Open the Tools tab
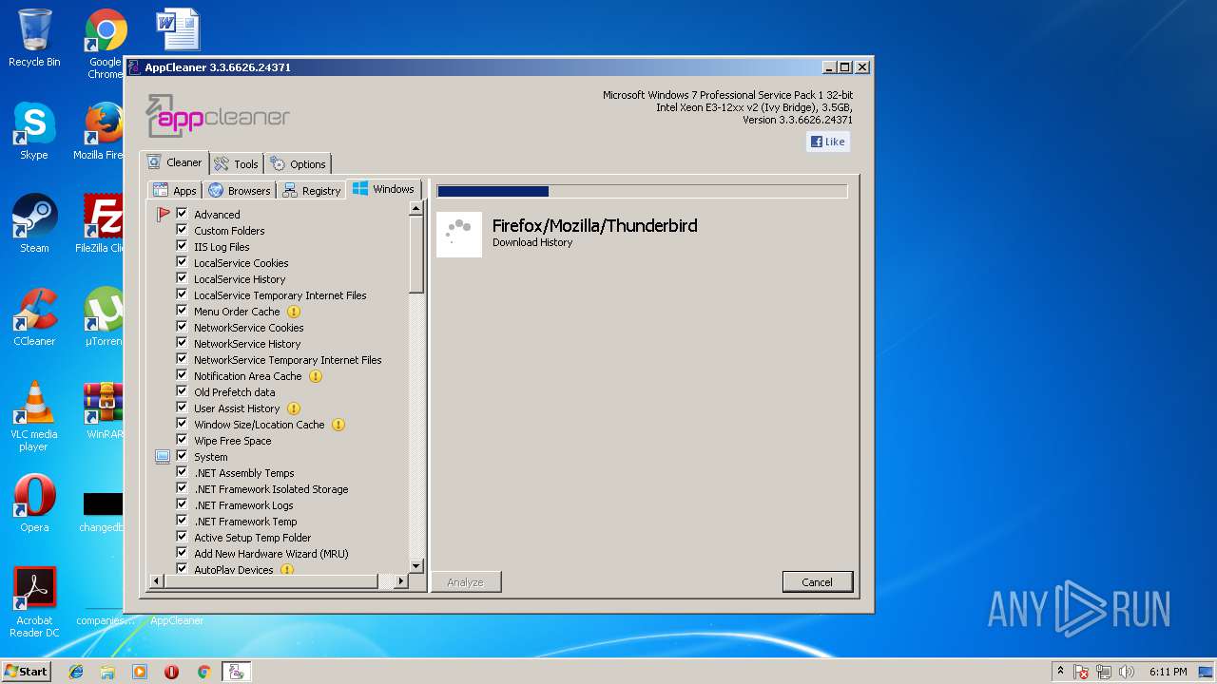Viewport: 1217px width, 684px height. click(236, 163)
